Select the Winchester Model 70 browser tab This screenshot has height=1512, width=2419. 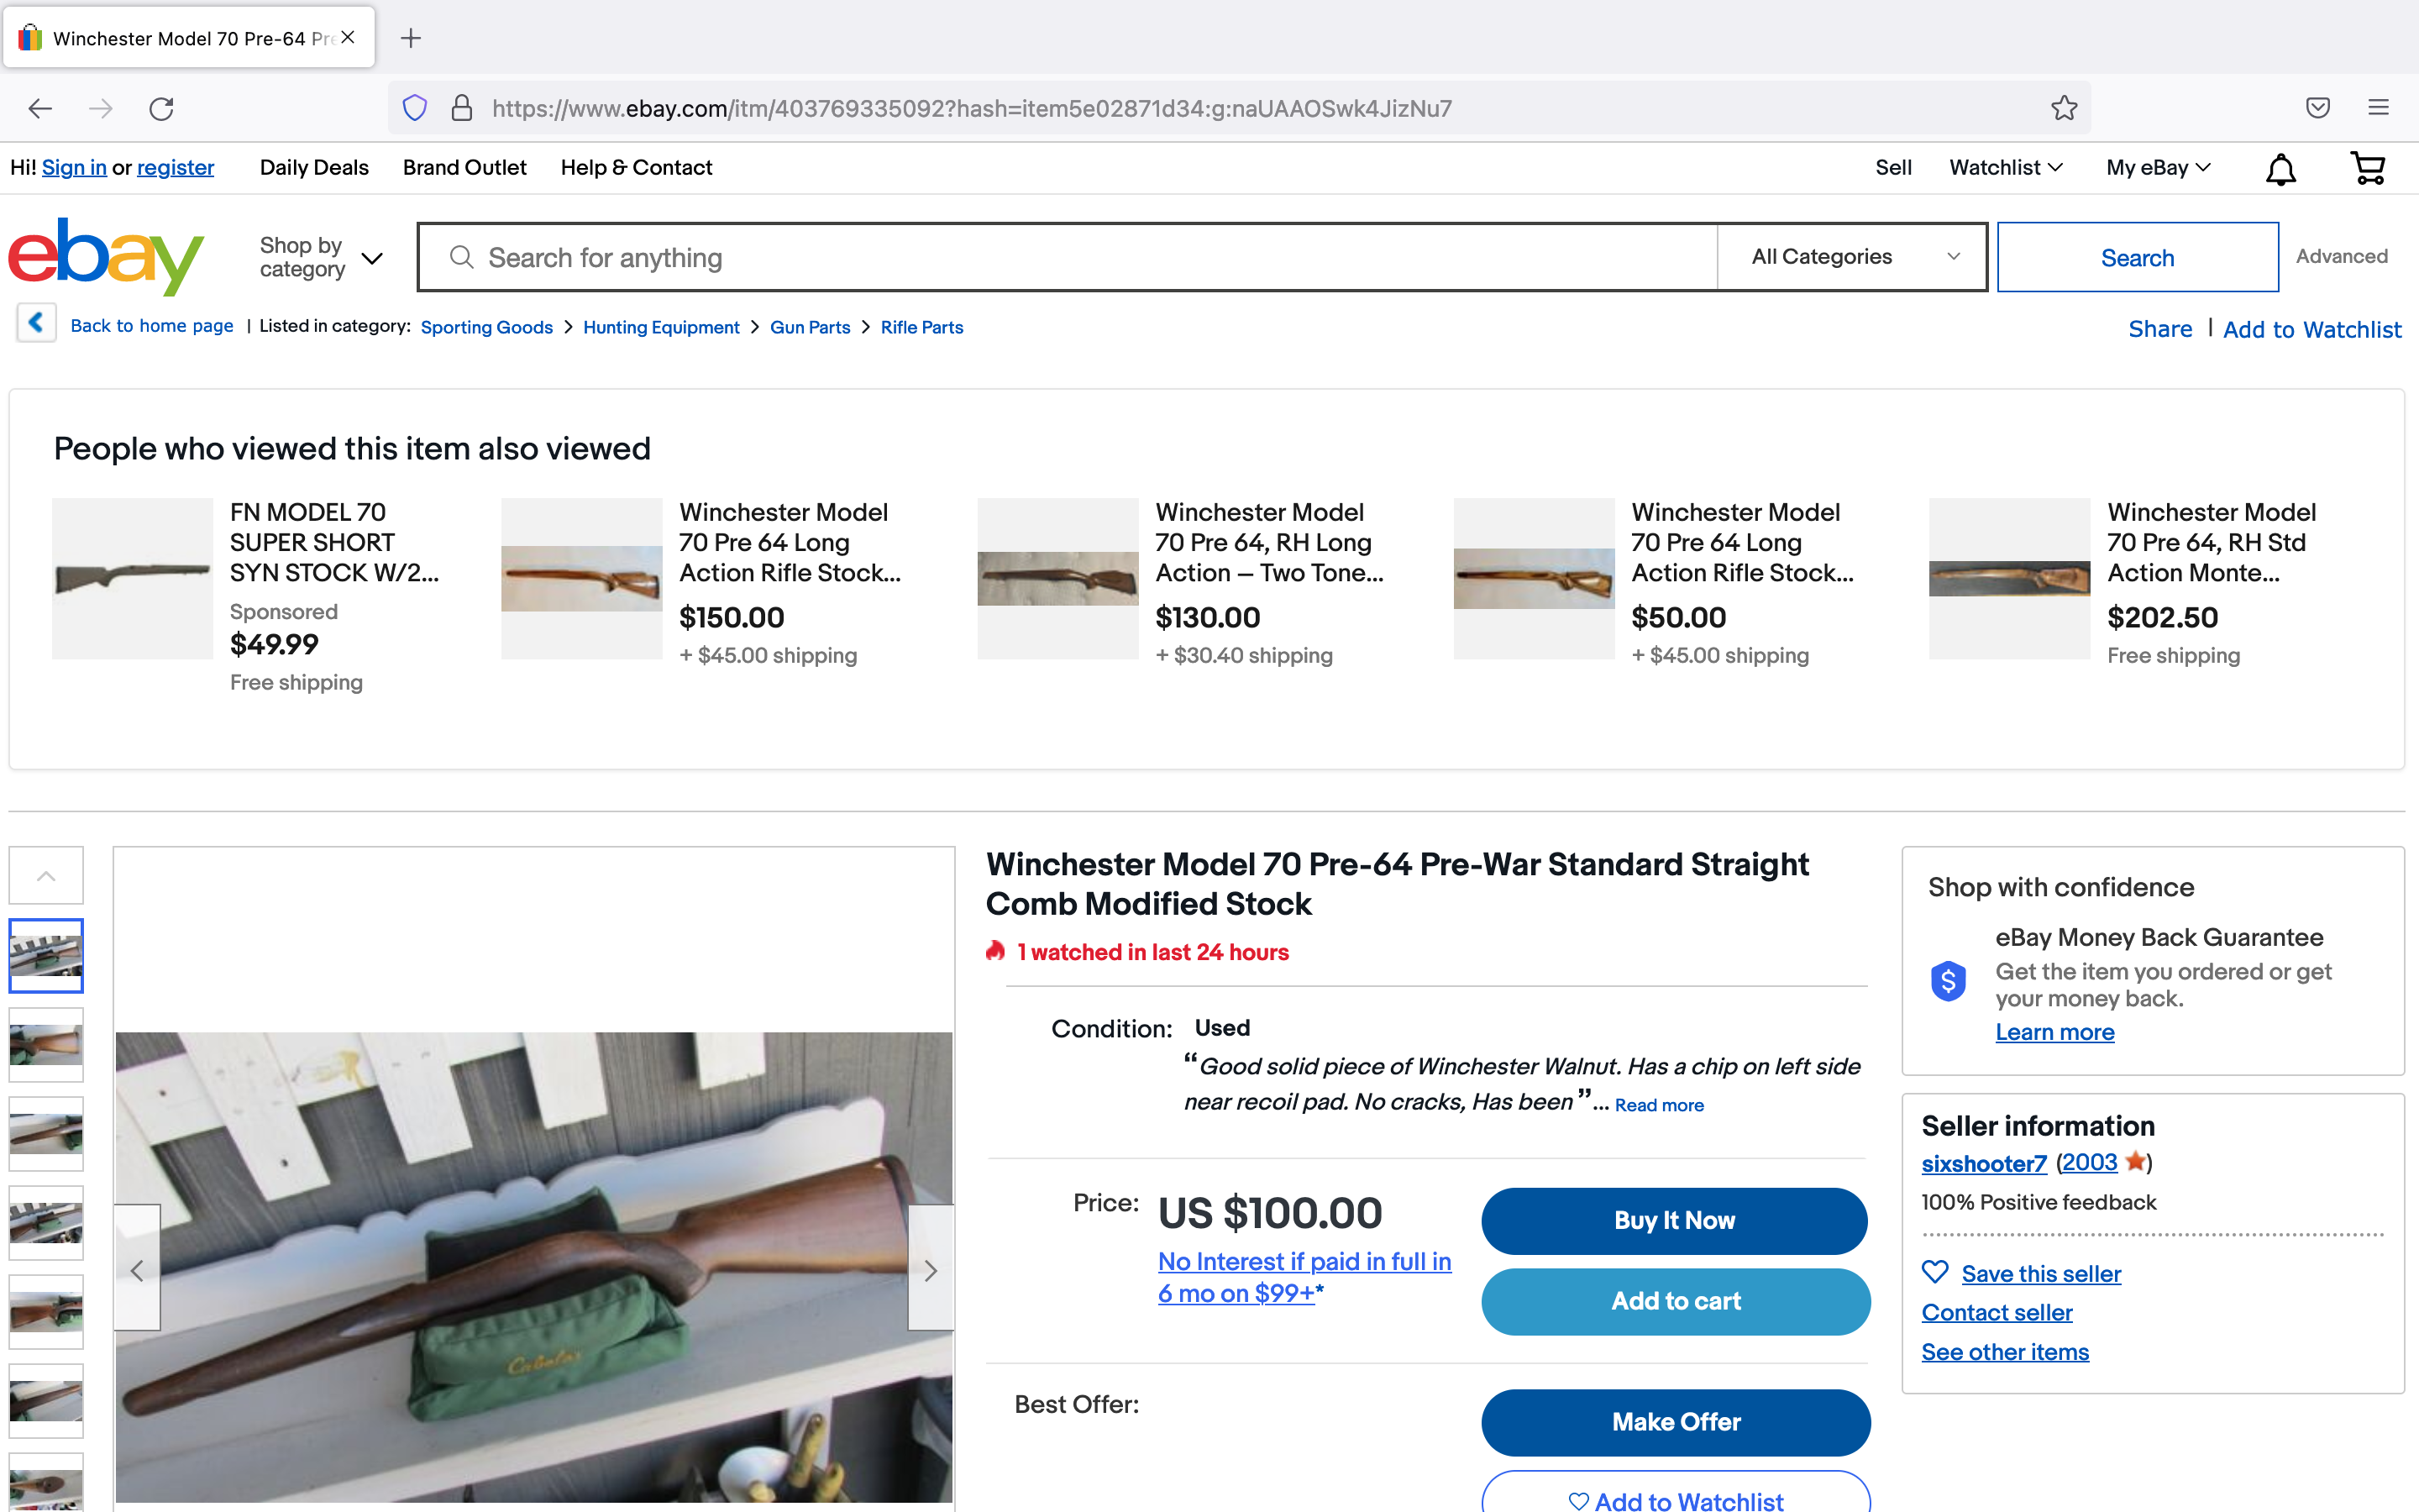[189, 38]
